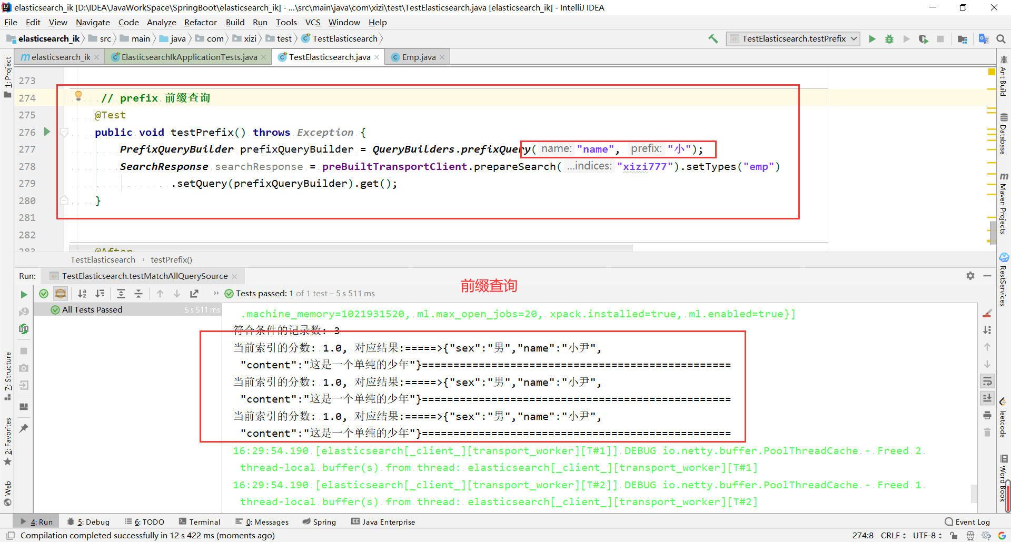Screen dimensions: 1011x542
Task: Open the Navigate menu
Action: [93, 22]
